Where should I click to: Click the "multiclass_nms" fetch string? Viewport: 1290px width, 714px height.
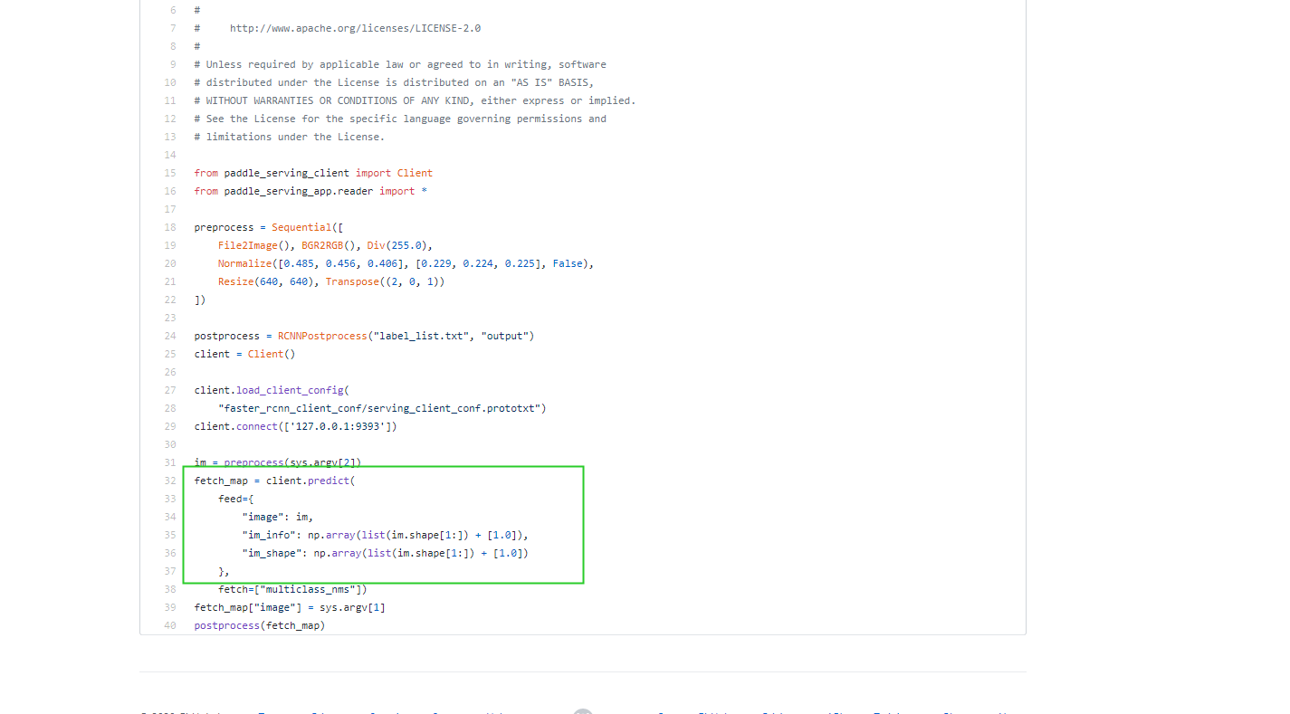pyautogui.click(x=307, y=589)
